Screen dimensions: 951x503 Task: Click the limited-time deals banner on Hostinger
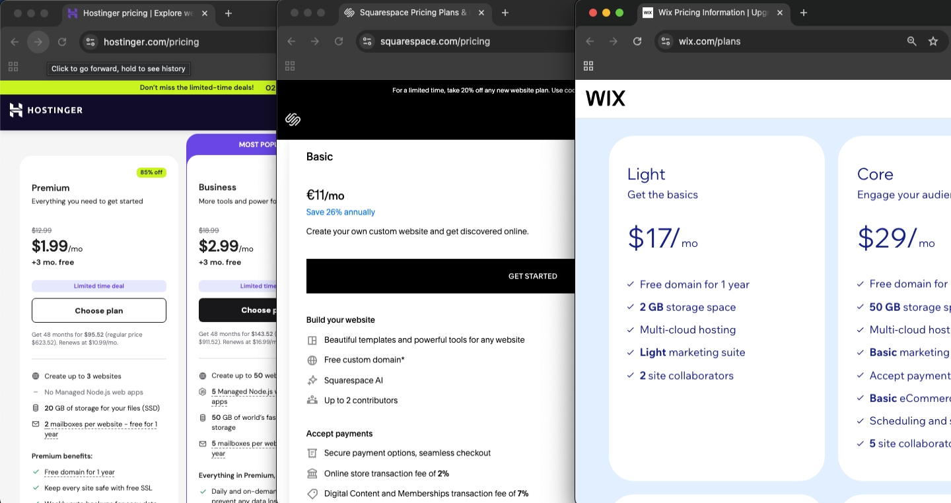click(198, 87)
